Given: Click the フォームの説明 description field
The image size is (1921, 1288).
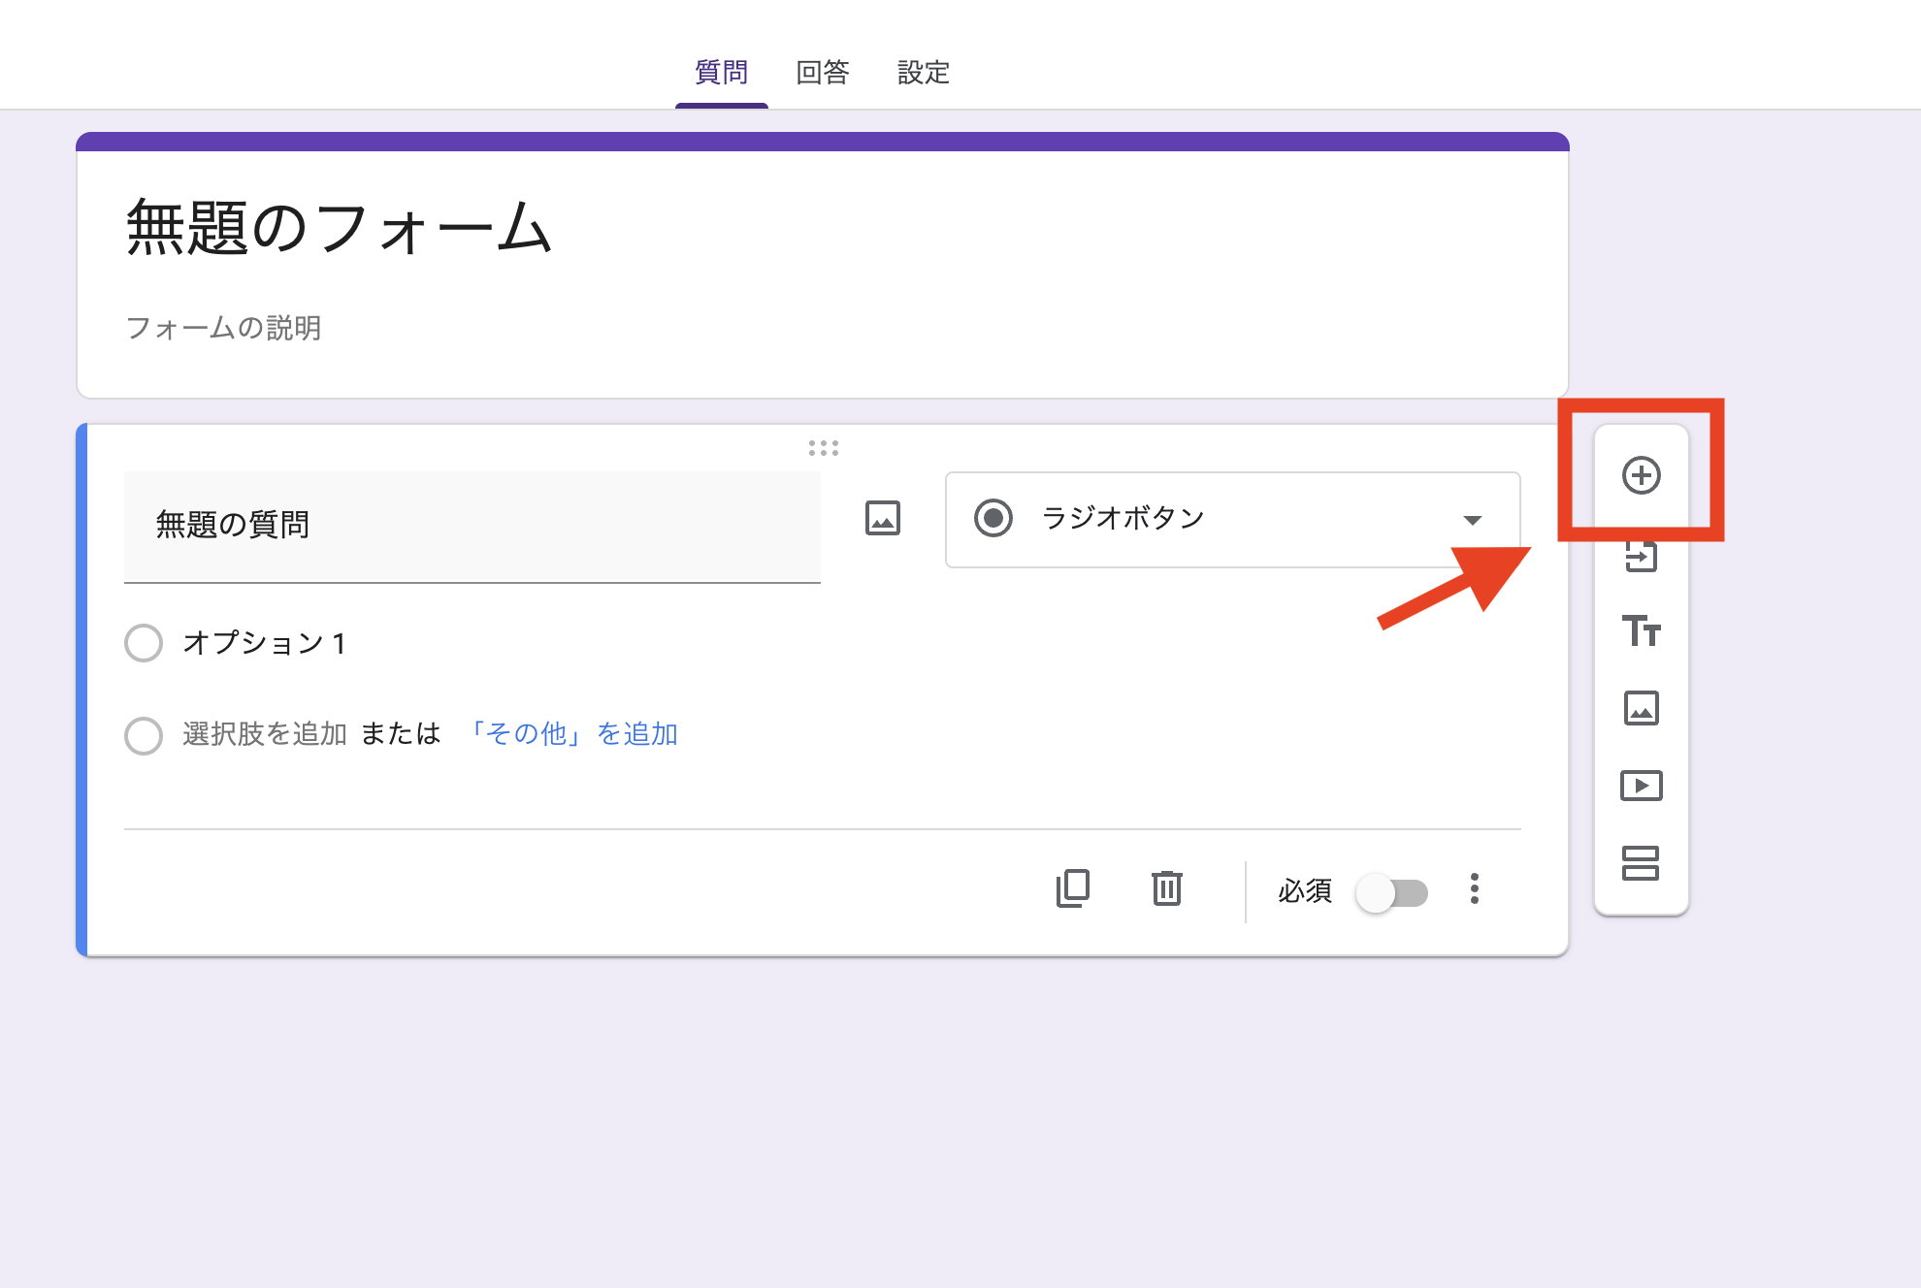Looking at the screenshot, I should [223, 328].
